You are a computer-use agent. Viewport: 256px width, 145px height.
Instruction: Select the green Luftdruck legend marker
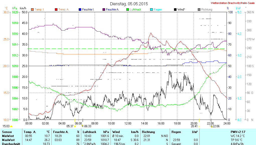point(128,10)
